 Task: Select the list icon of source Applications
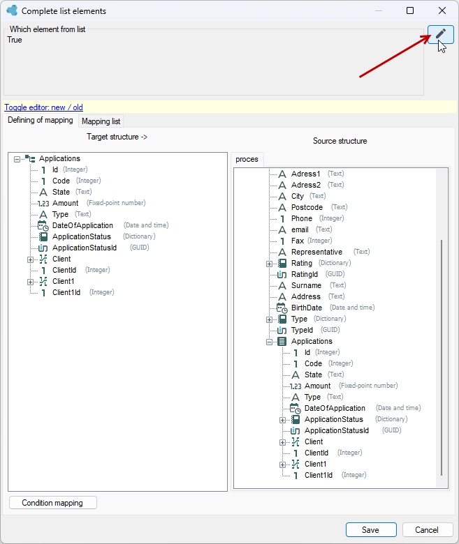point(282,341)
